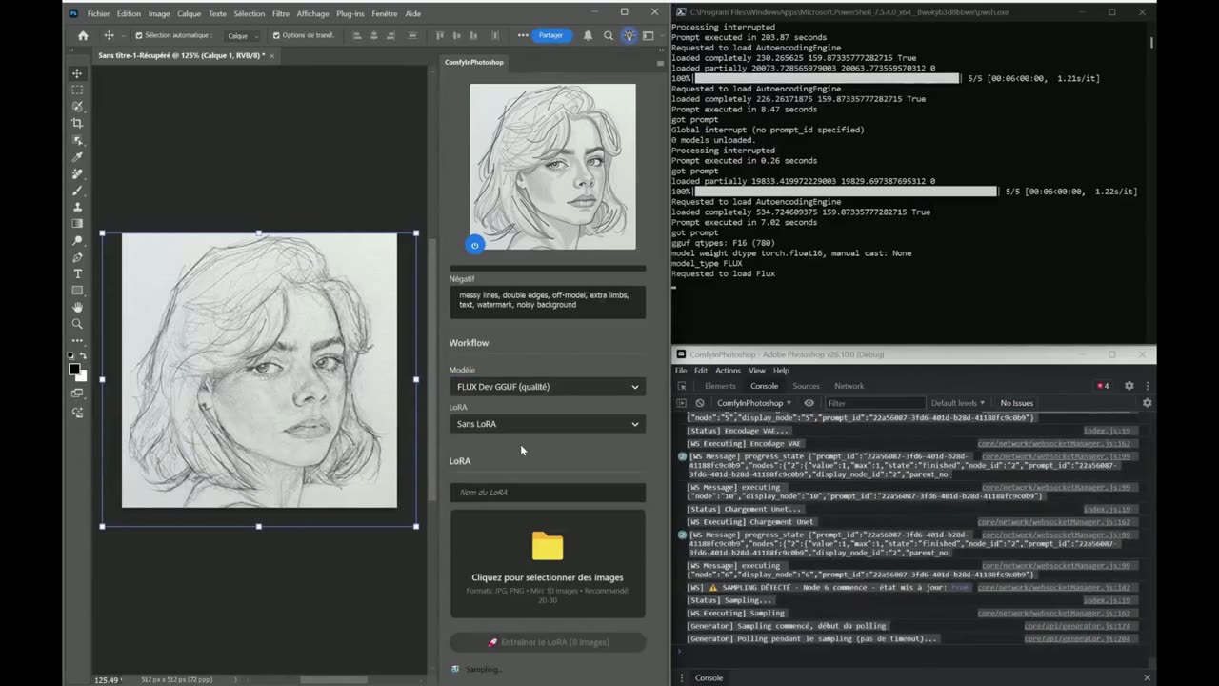Open the Default levels dropdown
This screenshot has width=1219, height=686.
[958, 403]
